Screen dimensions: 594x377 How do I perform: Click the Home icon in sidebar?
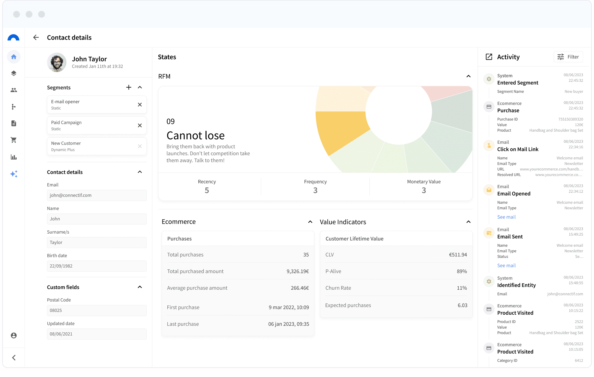(x=14, y=57)
